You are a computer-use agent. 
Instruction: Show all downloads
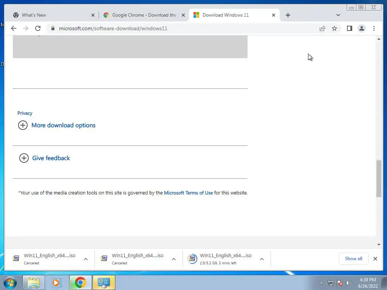click(353, 259)
